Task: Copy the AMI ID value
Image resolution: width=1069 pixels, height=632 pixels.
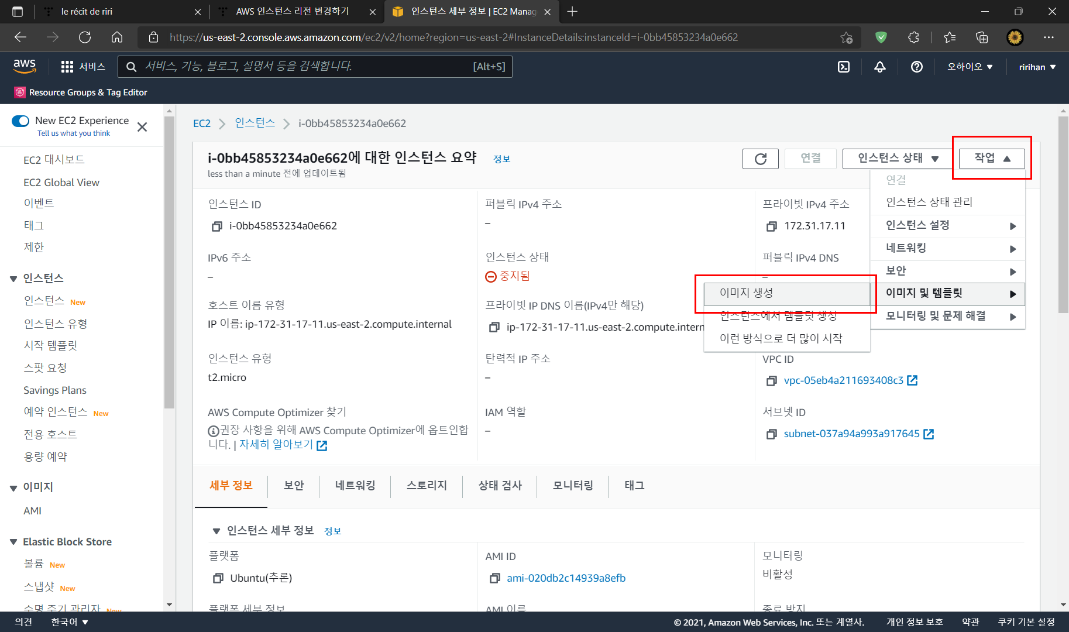Action: [494, 578]
